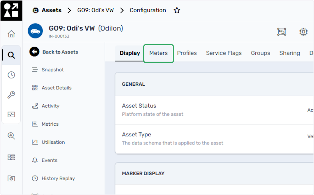
Task: Switch to the Sharing tab
Action: click(x=290, y=53)
